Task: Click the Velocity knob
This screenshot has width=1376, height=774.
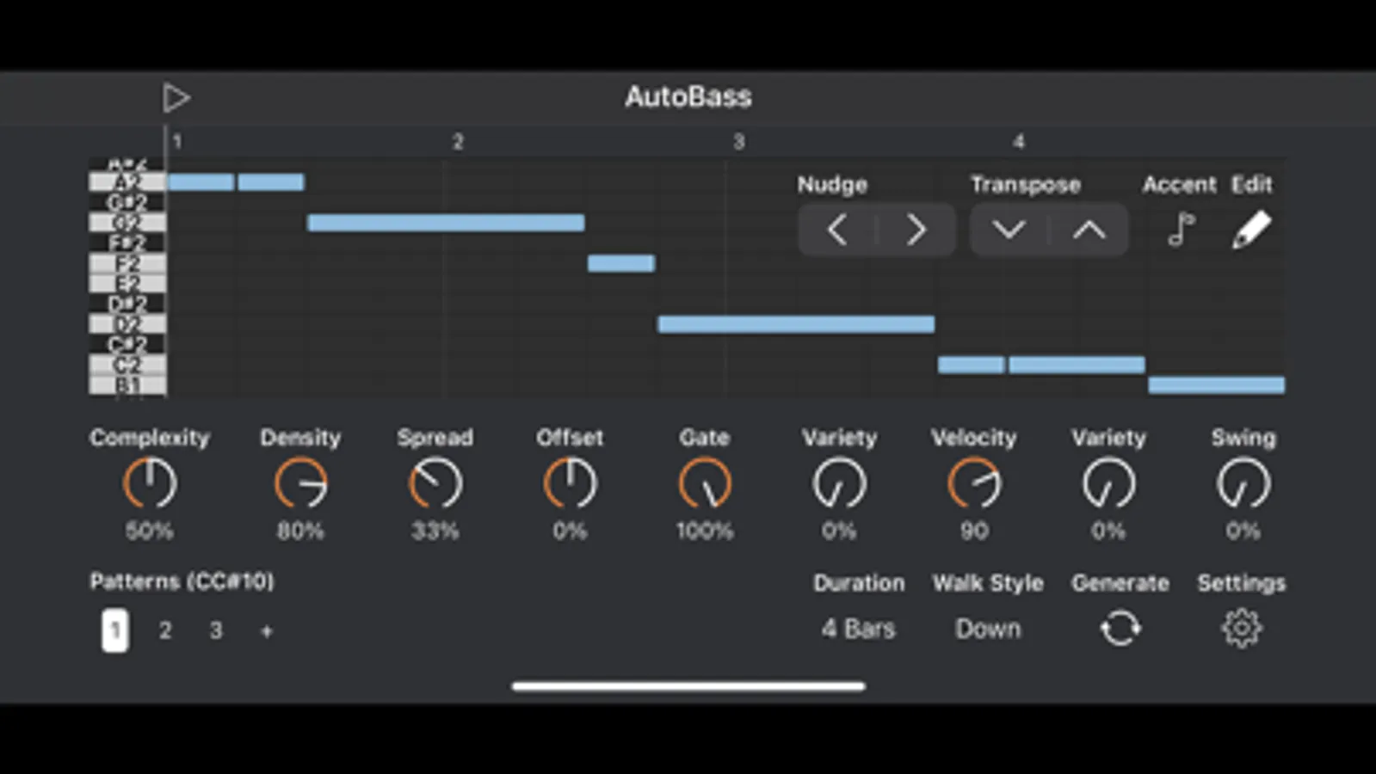Action: point(974,483)
